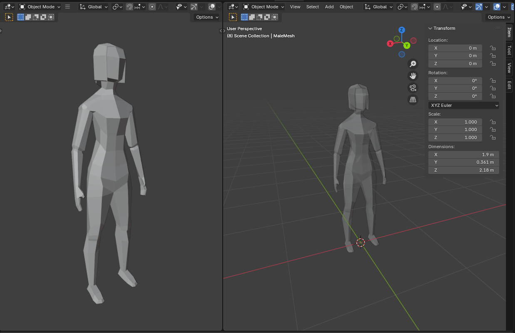This screenshot has width=515, height=333.
Task: Open Global orientation dropdown in left viewport
Action: pyautogui.click(x=94, y=7)
